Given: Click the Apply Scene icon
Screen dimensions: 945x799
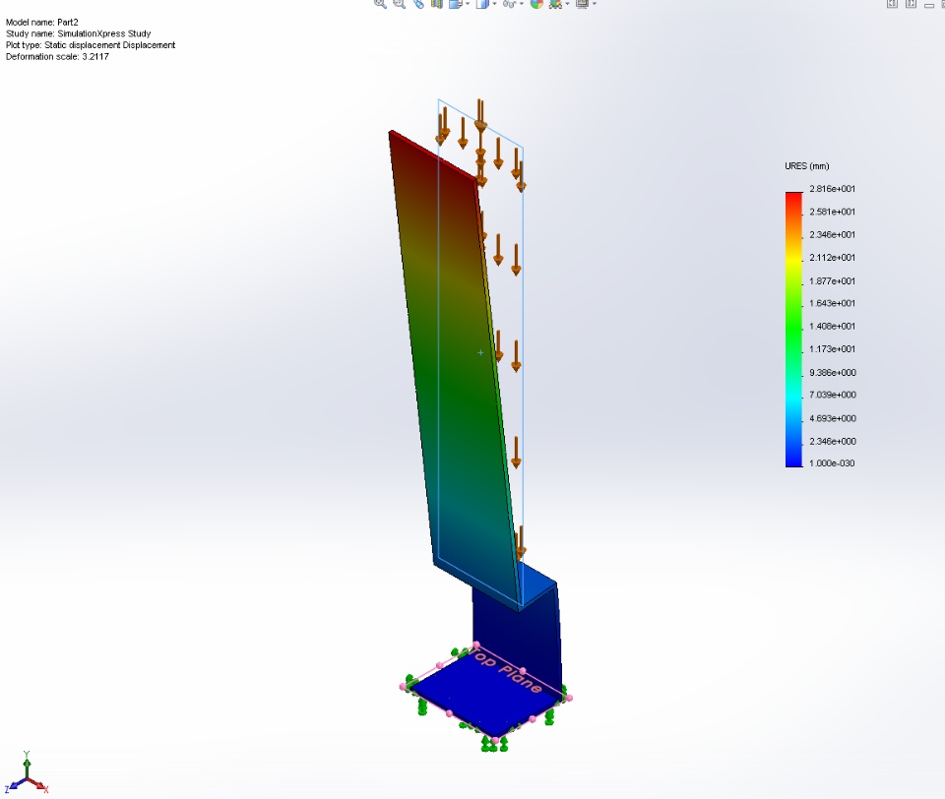Looking at the screenshot, I should point(555,3).
